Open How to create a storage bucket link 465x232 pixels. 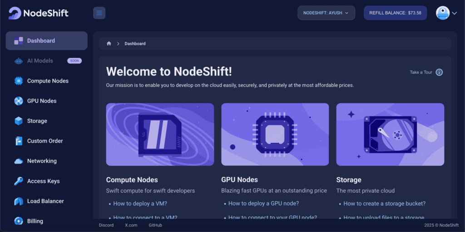point(384,203)
